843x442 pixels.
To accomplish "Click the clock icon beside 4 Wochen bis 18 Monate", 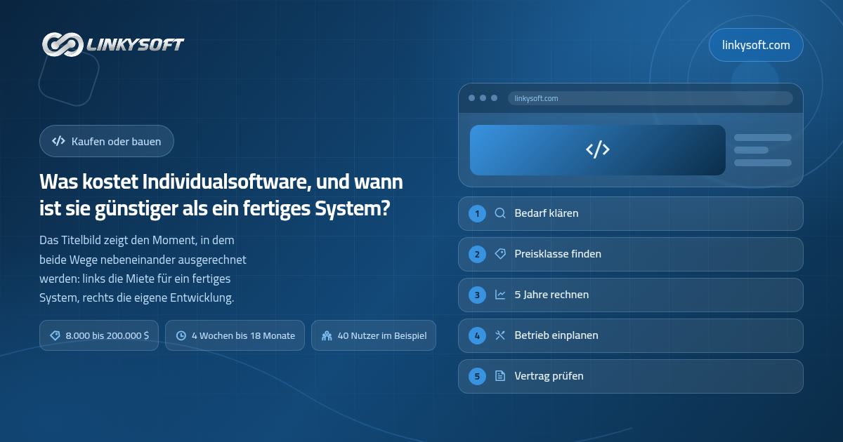I will tap(181, 335).
